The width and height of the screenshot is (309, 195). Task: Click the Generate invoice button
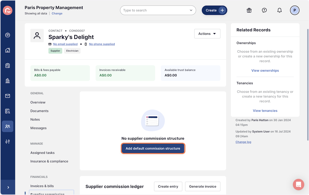203,186
